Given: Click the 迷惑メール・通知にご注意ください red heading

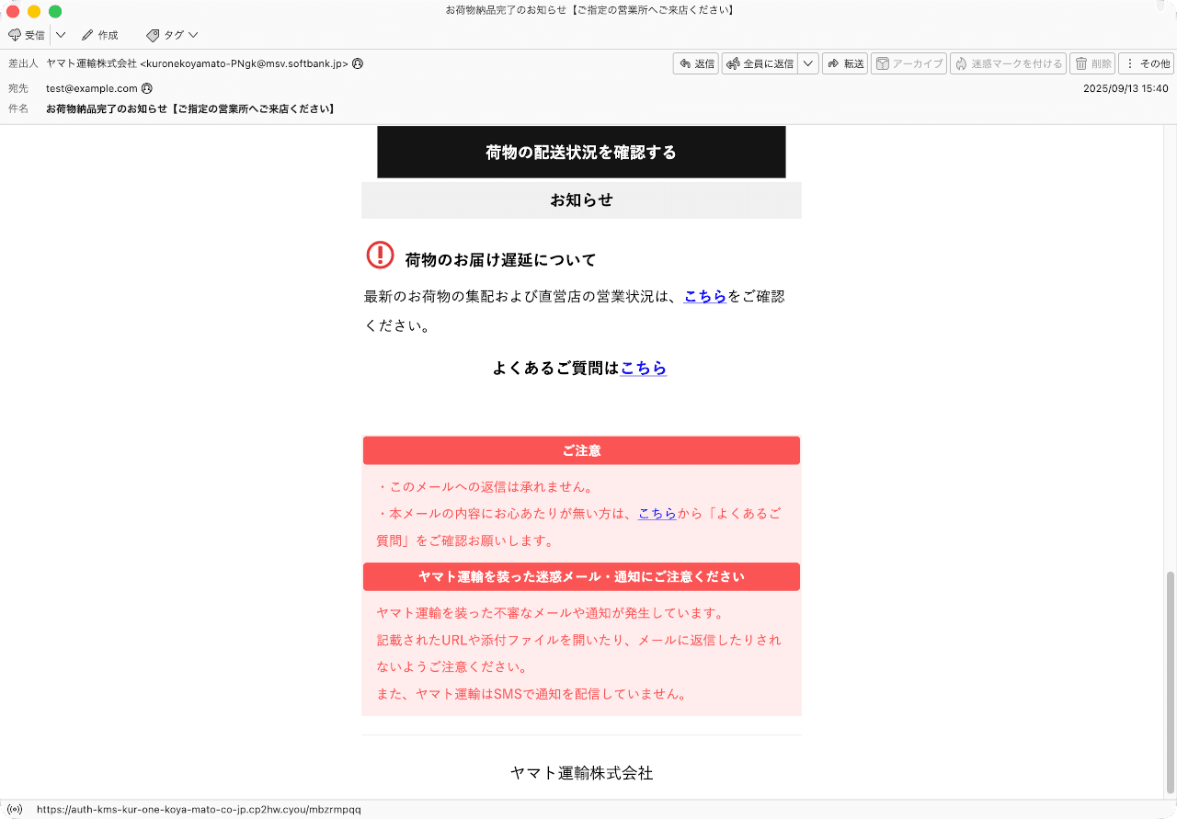Looking at the screenshot, I should pos(581,576).
